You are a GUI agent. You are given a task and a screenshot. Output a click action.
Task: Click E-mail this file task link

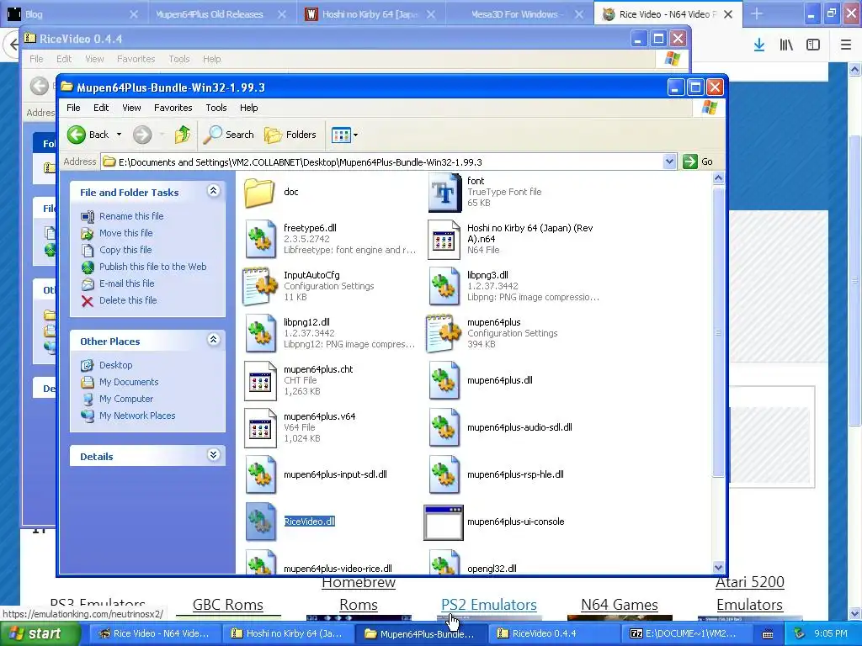pos(126,283)
